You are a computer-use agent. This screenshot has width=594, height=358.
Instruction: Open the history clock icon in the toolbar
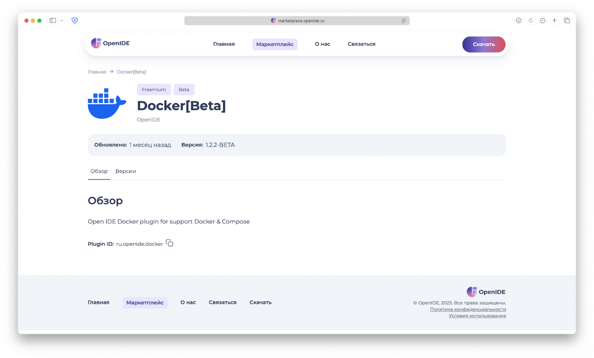click(x=543, y=21)
